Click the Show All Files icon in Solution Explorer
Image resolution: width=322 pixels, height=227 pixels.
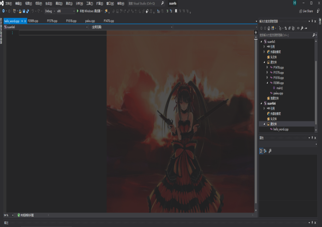pos(293,28)
